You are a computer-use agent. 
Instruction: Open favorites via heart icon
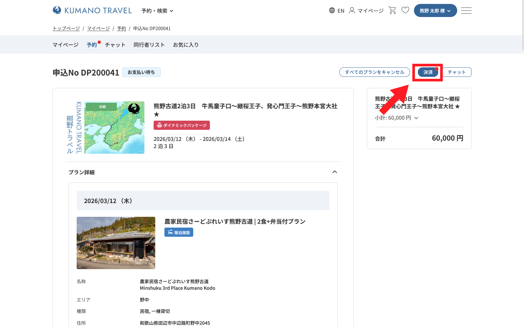[405, 10]
